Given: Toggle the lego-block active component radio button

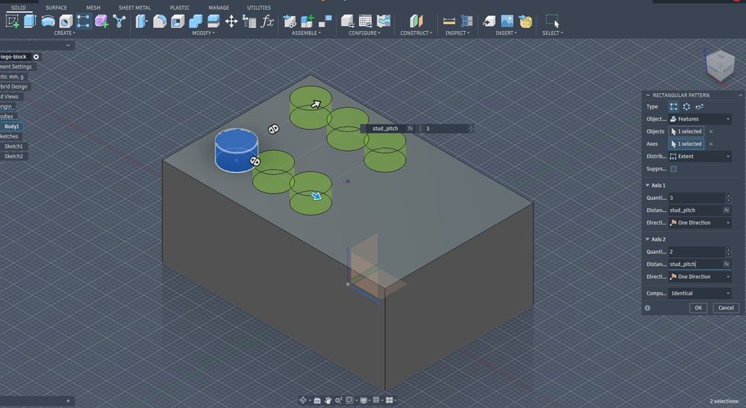Looking at the screenshot, I should (x=36, y=57).
